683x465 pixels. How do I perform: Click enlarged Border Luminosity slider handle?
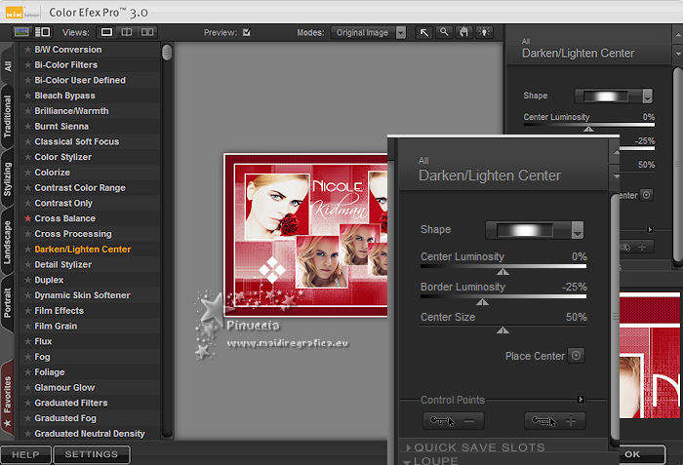click(x=482, y=302)
